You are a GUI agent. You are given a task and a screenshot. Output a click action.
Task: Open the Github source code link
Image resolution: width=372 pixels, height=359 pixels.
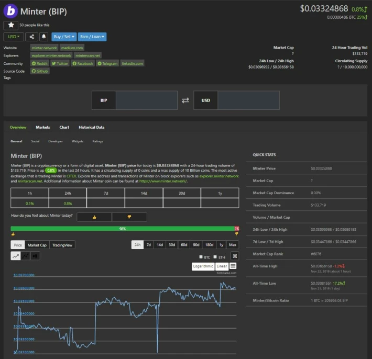[40, 71]
